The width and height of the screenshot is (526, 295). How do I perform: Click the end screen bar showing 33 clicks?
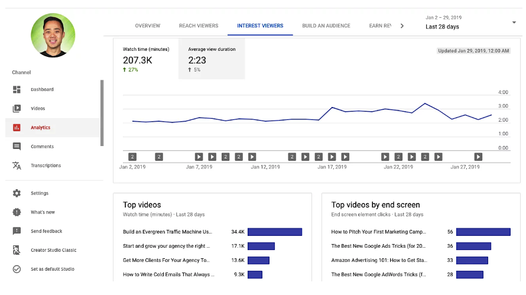(x=472, y=260)
